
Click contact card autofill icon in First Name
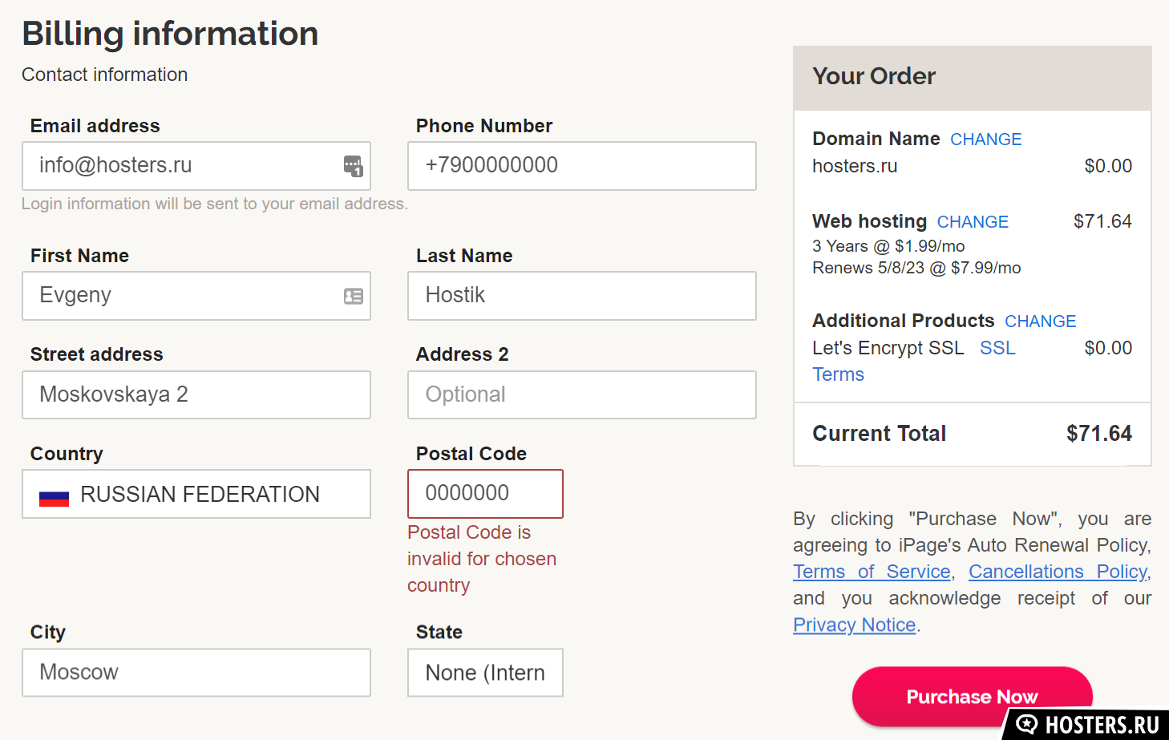coord(354,296)
